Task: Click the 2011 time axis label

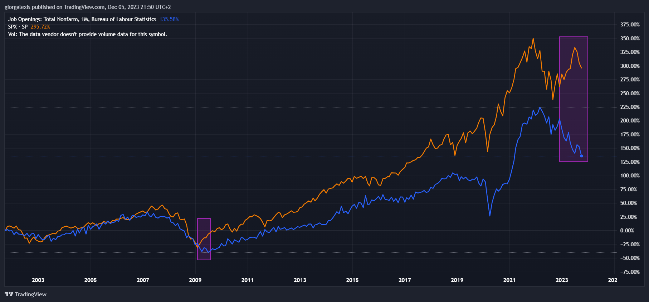Action: [248, 280]
